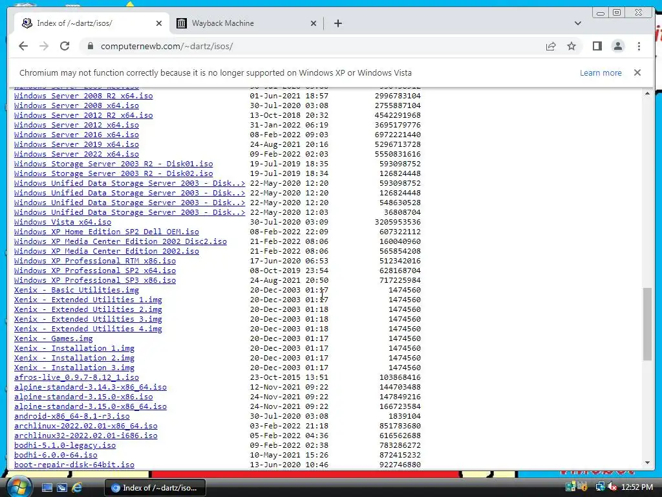Open Xenix - Installation 2.img link
The height and width of the screenshot is (497, 662).
(x=74, y=359)
